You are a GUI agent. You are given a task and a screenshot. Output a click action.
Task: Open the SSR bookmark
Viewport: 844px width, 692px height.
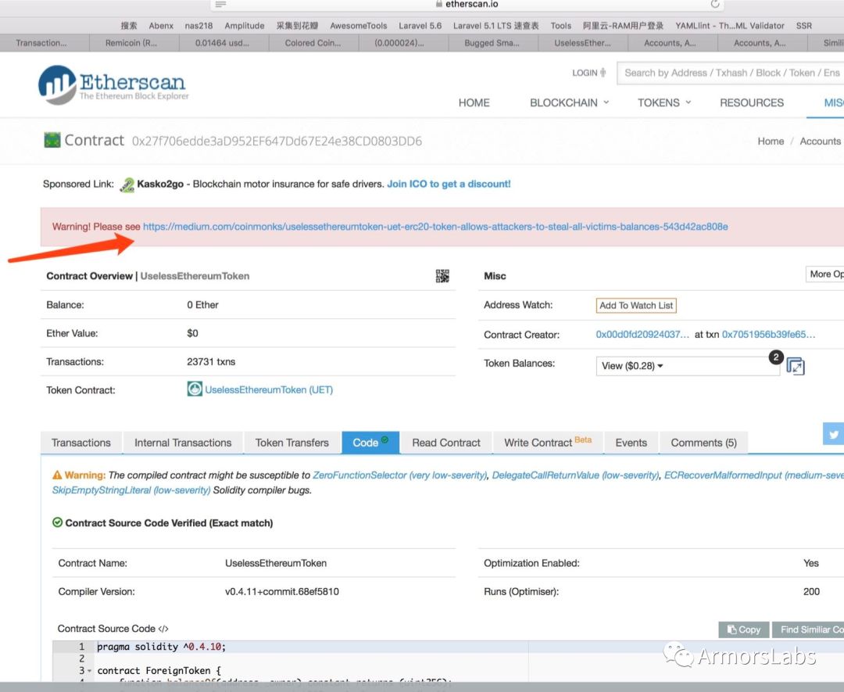coord(803,26)
